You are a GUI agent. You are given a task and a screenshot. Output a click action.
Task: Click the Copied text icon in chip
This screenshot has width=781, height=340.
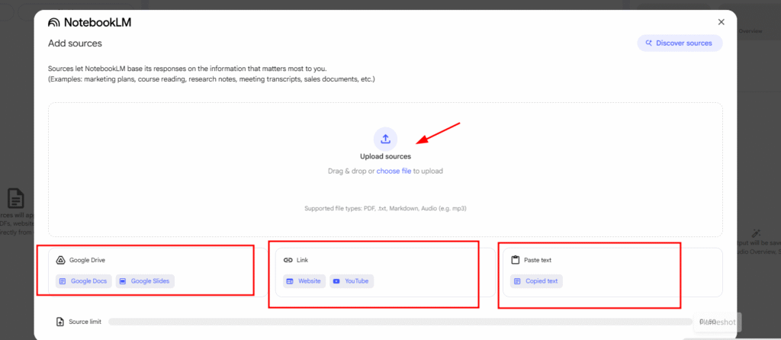517,281
